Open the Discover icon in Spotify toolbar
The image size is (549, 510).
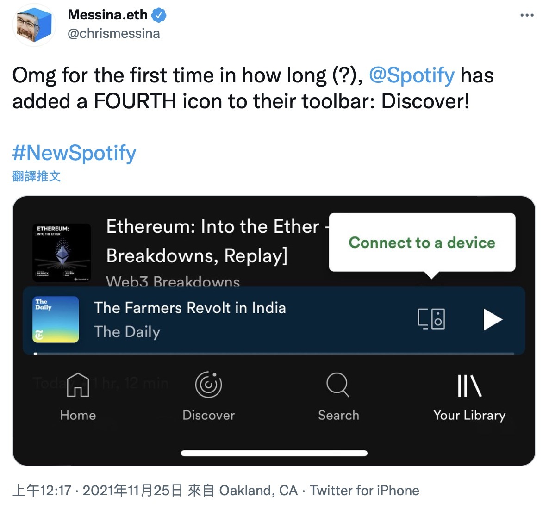tap(208, 385)
